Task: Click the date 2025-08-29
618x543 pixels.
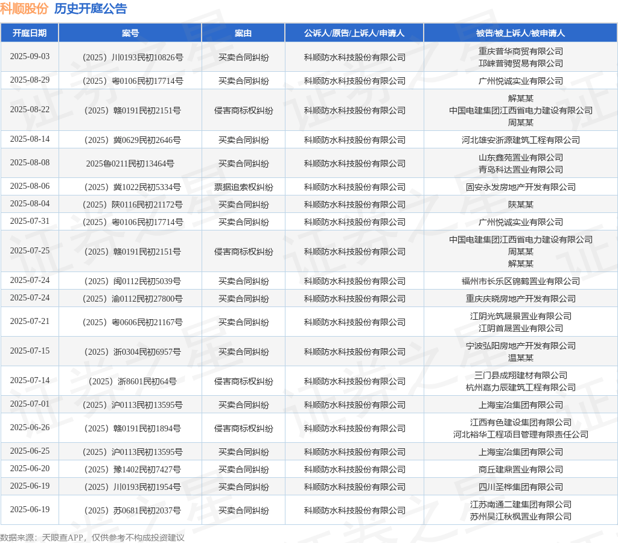Action: pyautogui.click(x=30, y=80)
